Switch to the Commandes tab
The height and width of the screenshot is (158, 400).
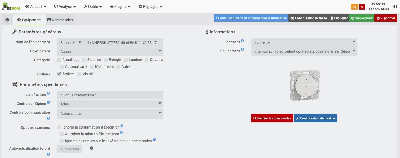[x=60, y=20]
